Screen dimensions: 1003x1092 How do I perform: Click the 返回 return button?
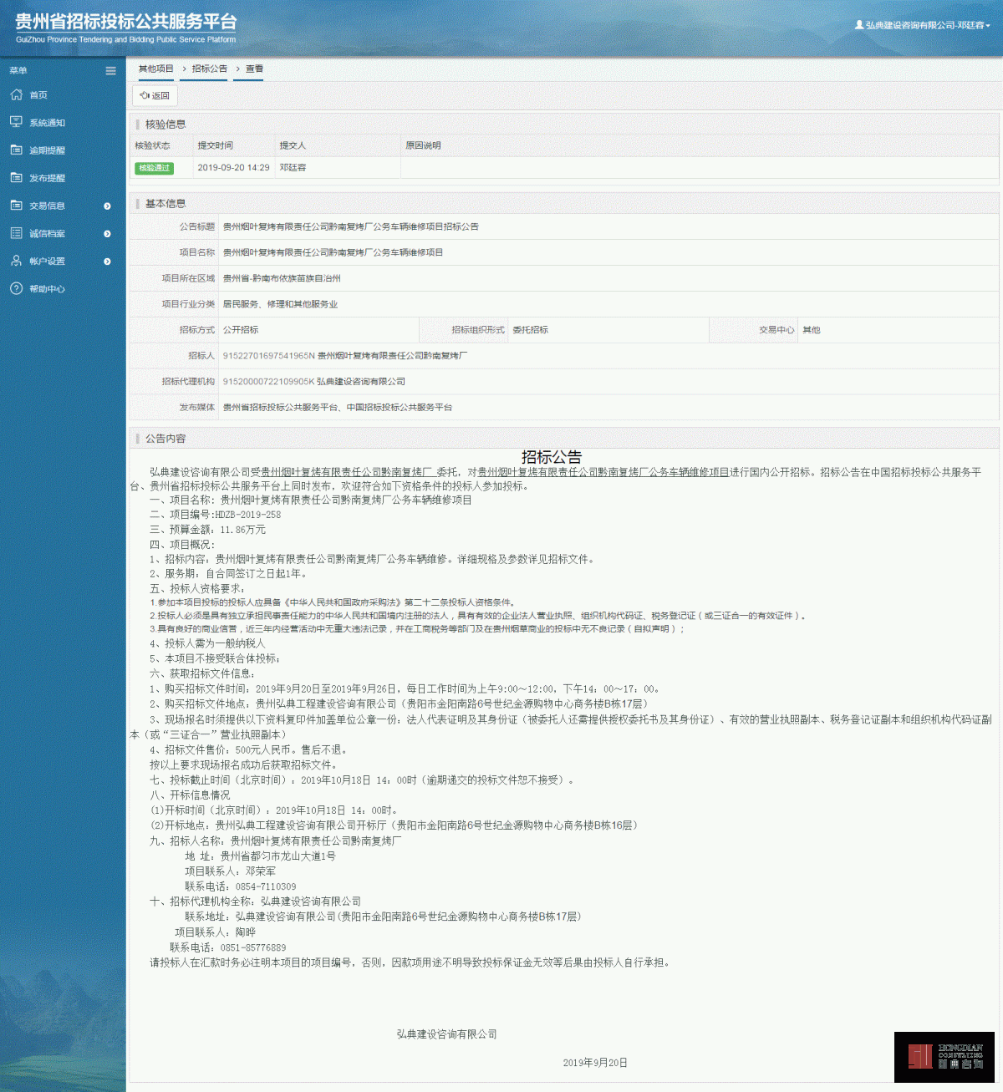pyautogui.click(x=155, y=95)
